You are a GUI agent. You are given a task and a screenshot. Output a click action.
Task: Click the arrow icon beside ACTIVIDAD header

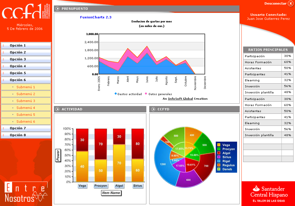58,109
